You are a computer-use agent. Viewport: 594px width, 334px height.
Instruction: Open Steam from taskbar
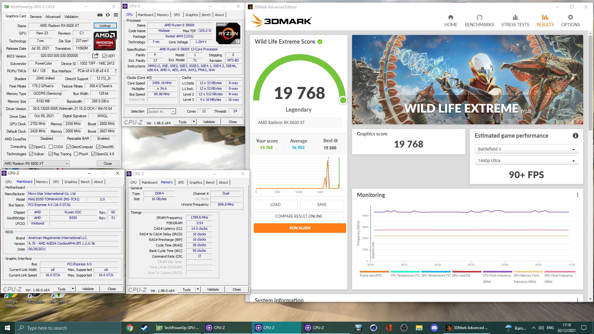(144, 328)
